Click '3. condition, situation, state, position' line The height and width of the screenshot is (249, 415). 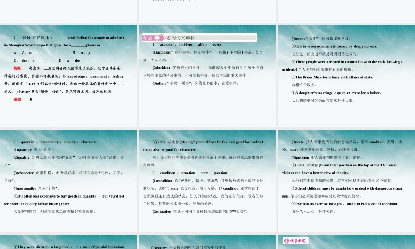click(x=190, y=173)
